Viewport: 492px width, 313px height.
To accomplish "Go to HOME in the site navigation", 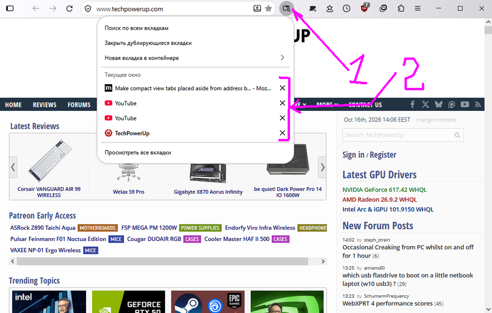I will point(13,105).
